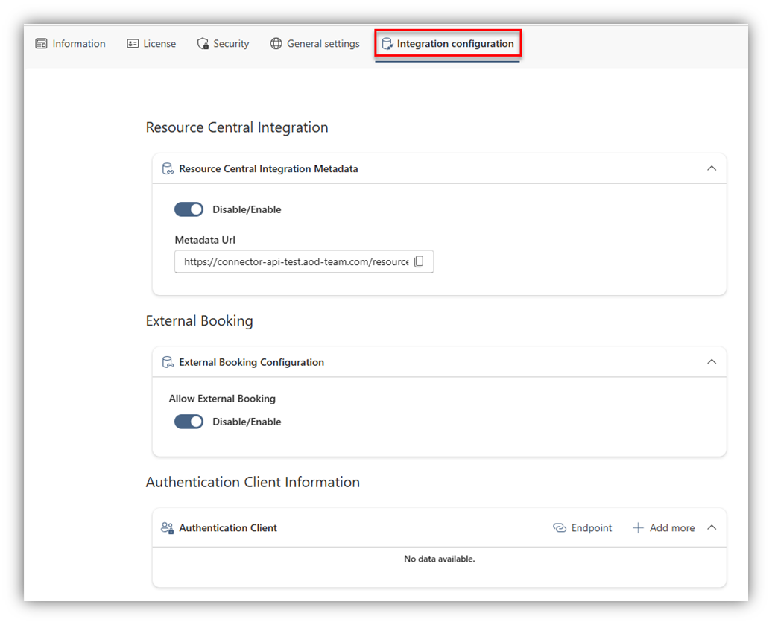Click the No data available message
Screen dimensions: 772x625
[x=439, y=559]
